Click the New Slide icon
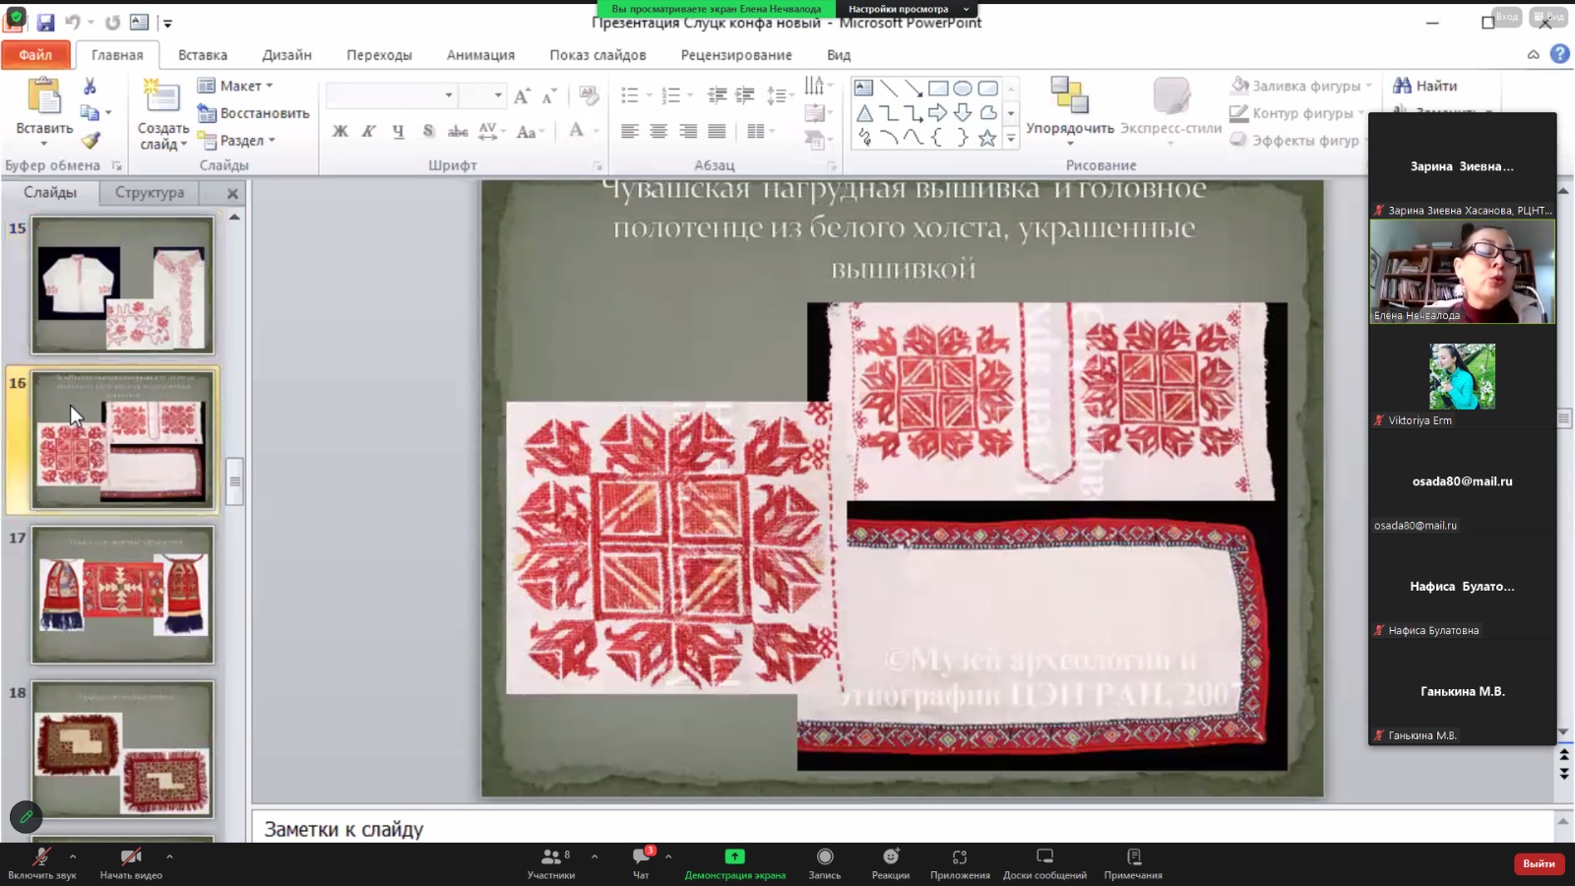Screen dimensions: 1575x886 click(161, 97)
